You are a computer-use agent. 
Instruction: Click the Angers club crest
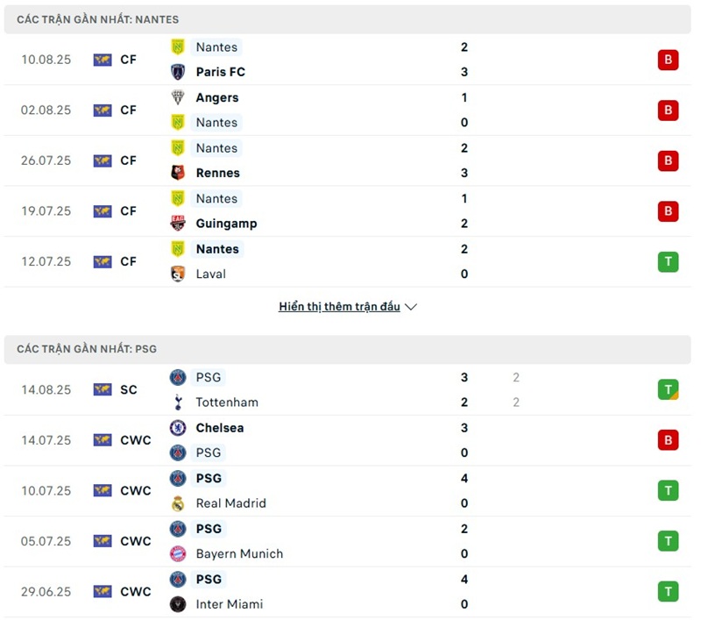[178, 97]
